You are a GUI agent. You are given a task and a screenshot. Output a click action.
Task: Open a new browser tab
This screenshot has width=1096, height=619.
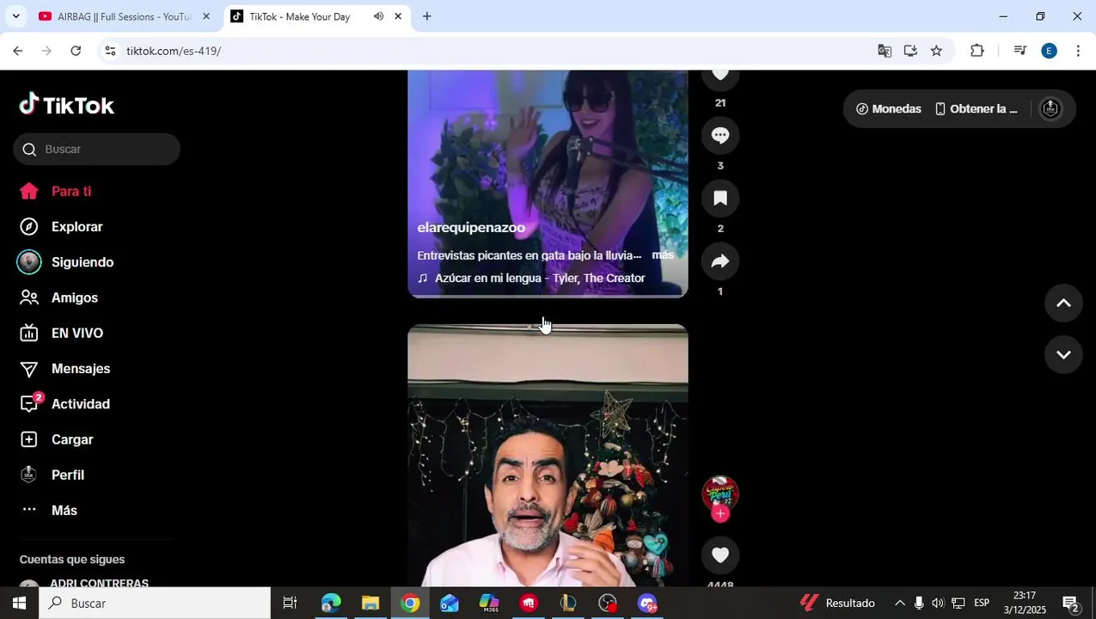[x=426, y=16]
